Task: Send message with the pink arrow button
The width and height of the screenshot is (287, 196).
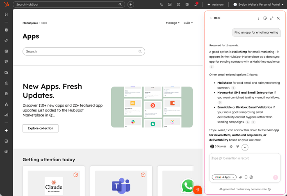Action: [x=276, y=177]
